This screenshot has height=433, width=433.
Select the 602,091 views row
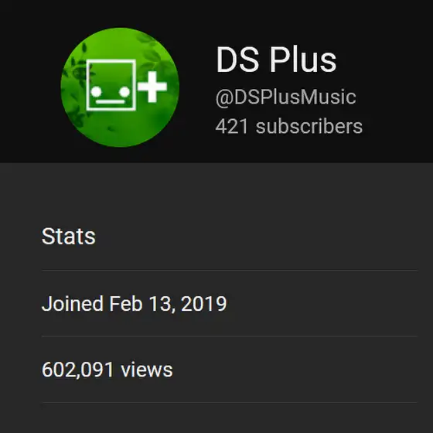point(229,370)
